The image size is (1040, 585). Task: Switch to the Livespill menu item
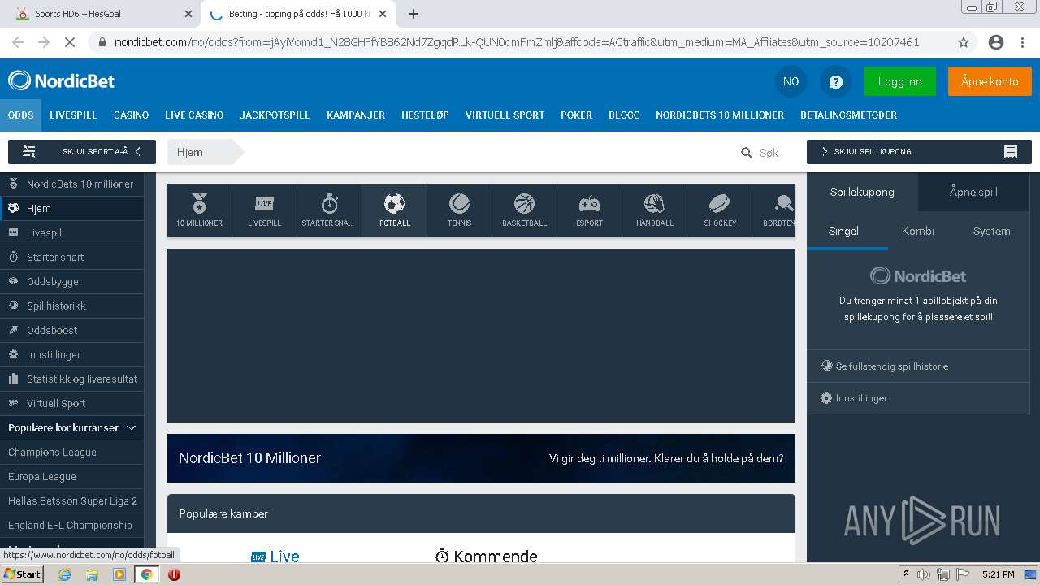(x=73, y=115)
